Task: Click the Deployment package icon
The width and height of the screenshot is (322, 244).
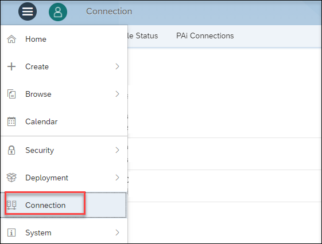Action: [11, 178]
